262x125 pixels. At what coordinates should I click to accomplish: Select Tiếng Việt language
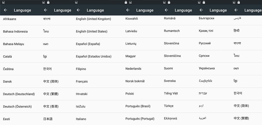pos(171,93)
